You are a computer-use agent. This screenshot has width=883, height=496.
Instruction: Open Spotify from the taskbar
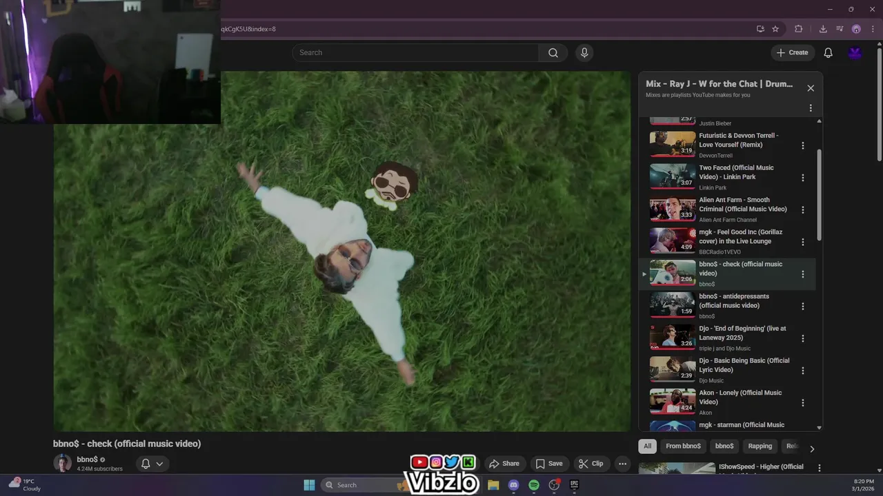[534, 485]
